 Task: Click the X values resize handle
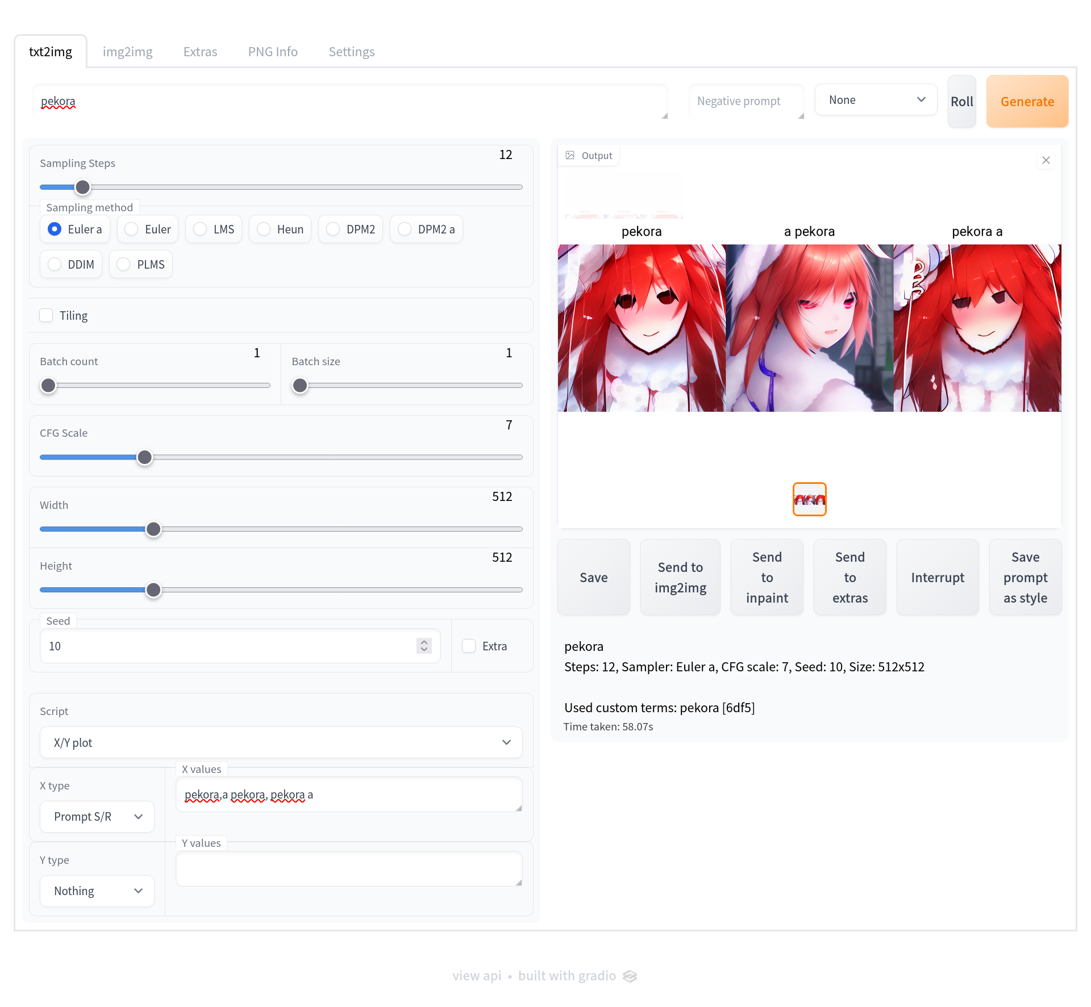[519, 808]
